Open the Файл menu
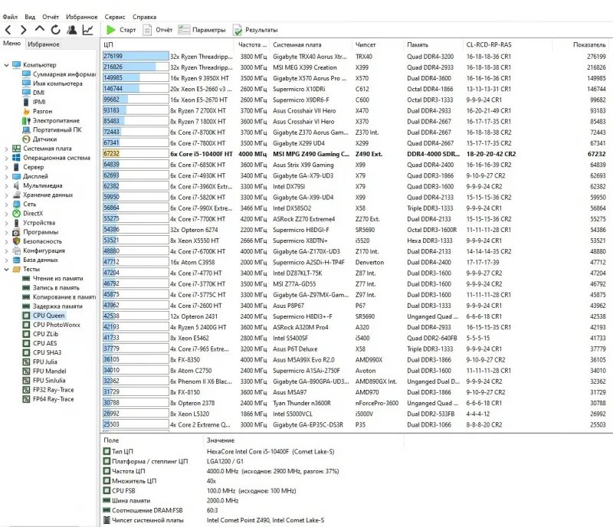This screenshot has height=527, width=613. coord(10,17)
